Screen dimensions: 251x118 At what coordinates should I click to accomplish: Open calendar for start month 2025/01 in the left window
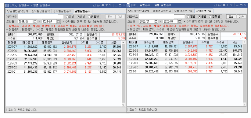[35, 22]
